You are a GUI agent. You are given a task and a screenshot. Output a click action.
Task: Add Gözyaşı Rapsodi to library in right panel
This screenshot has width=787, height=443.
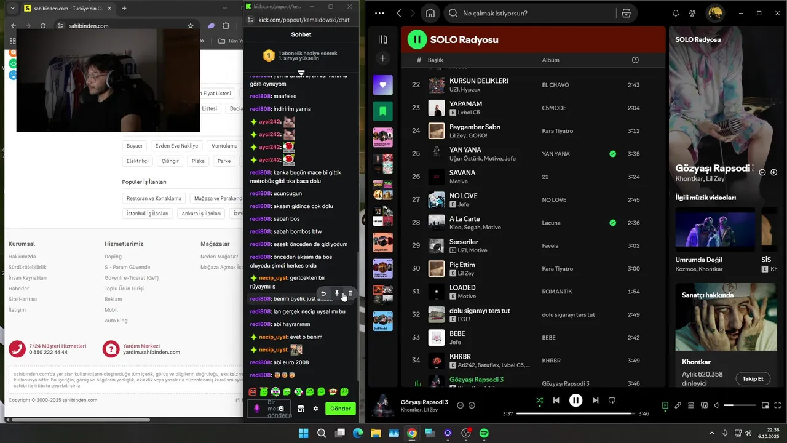[x=773, y=172]
